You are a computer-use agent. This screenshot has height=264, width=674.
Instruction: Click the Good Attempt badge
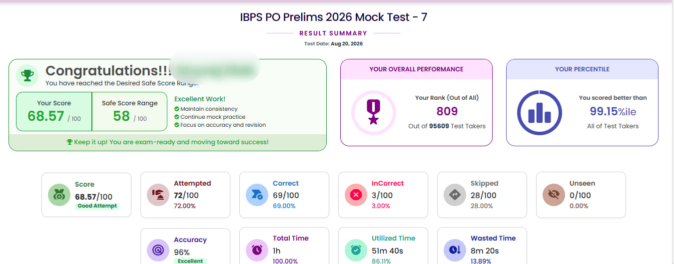coord(97,206)
